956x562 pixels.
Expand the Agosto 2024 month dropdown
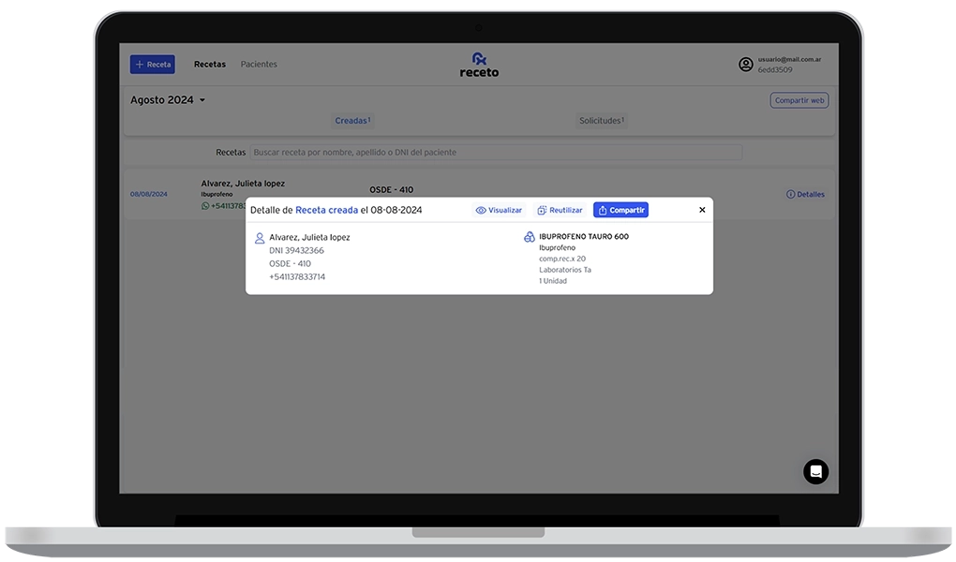tap(168, 100)
